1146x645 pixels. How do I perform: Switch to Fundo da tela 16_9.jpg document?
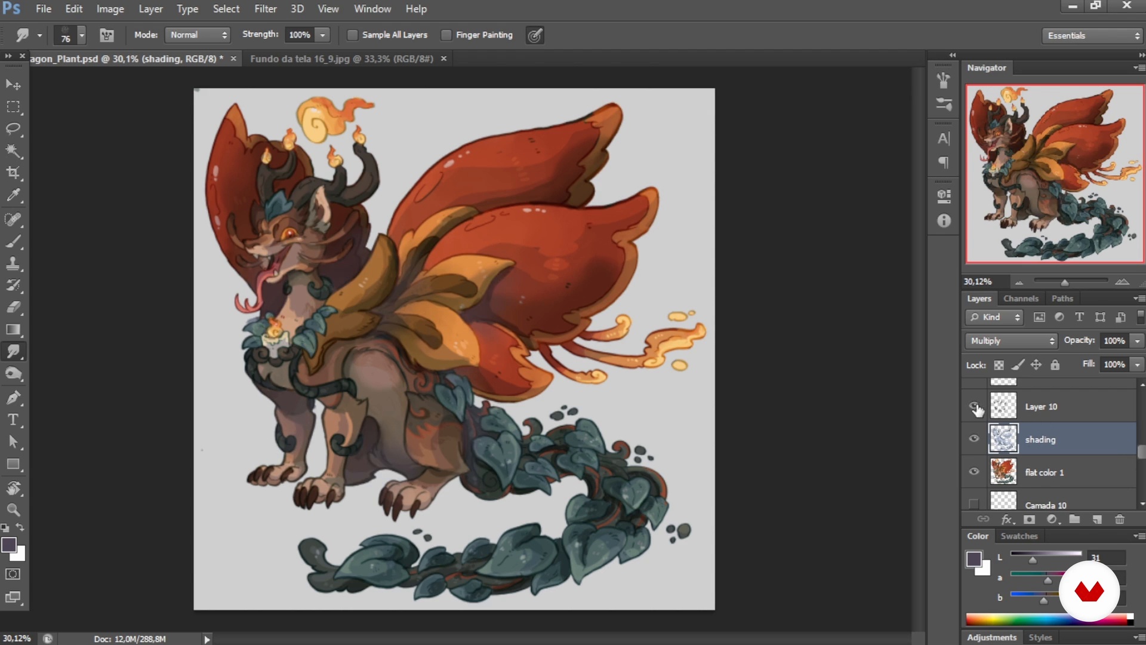pos(341,59)
